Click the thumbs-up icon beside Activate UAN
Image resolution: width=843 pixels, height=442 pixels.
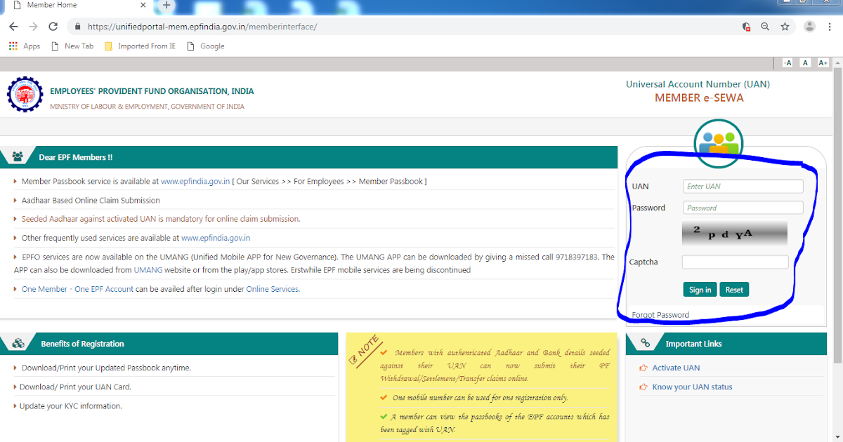(644, 368)
